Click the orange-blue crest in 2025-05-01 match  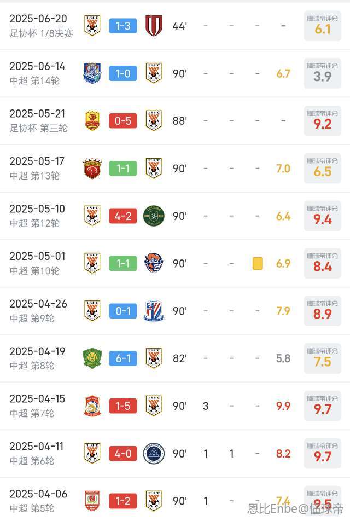(x=154, y=263)
